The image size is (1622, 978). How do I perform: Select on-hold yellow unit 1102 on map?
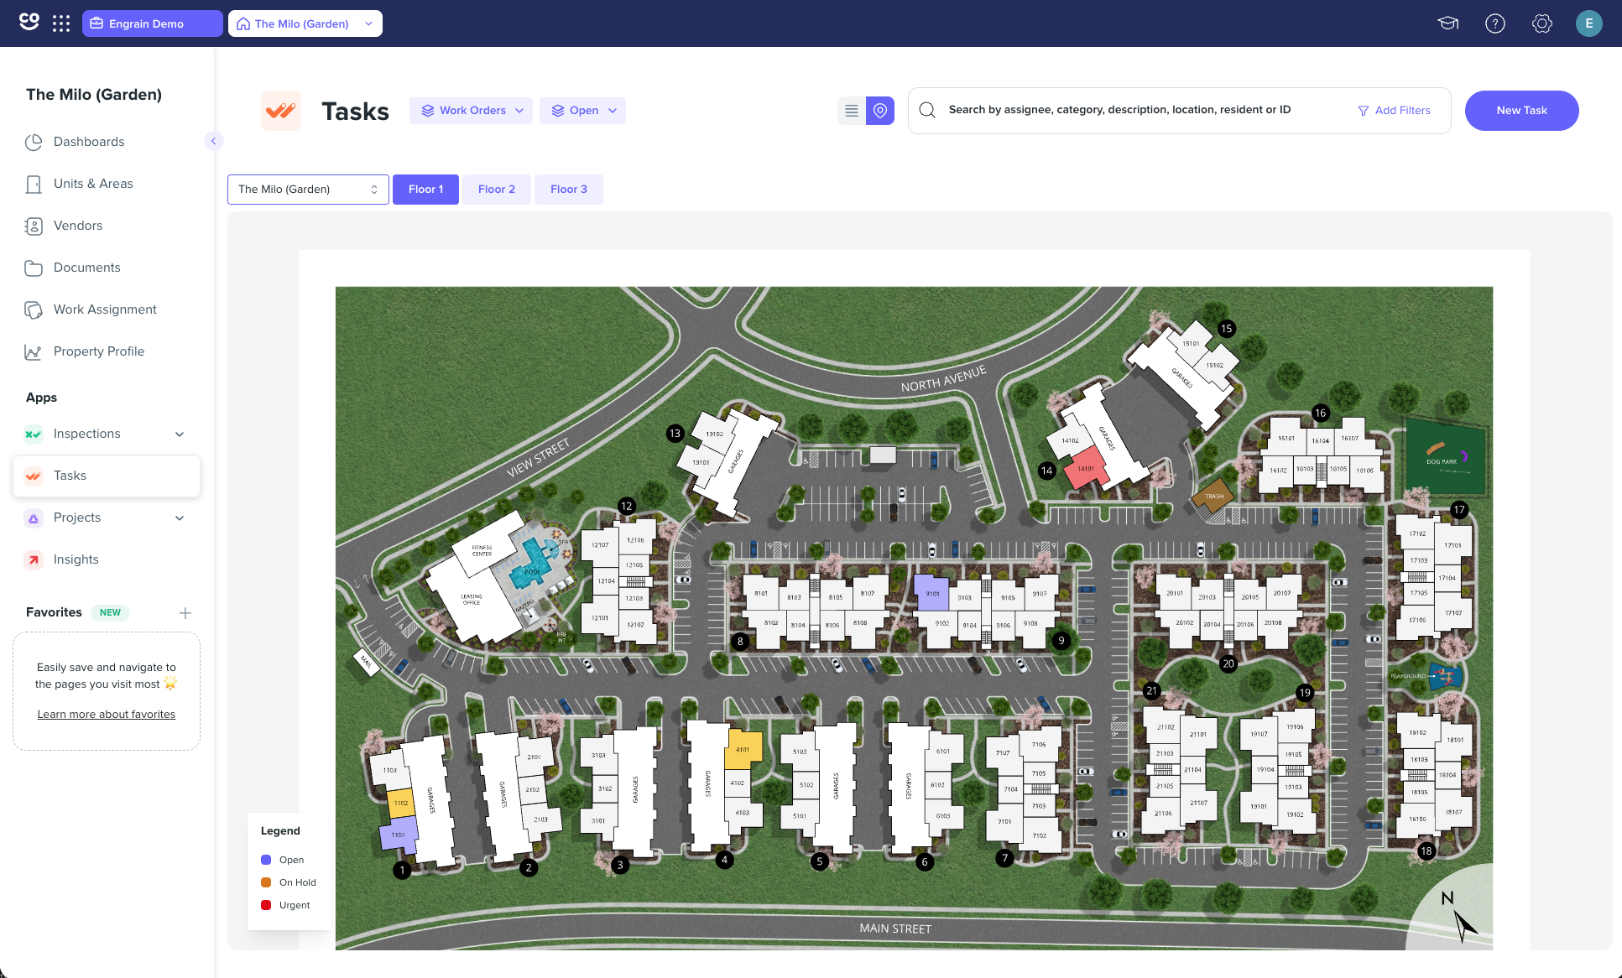[x=400, y=804]
